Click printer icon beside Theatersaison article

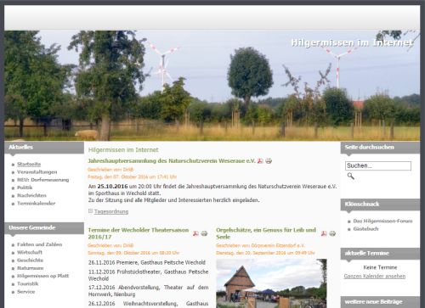pyautogui.click(x=204, y=233)
